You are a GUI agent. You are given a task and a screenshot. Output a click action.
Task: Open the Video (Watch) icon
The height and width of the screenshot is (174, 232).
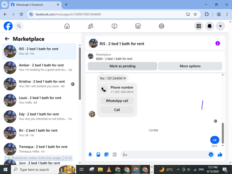tap(114, 26)
